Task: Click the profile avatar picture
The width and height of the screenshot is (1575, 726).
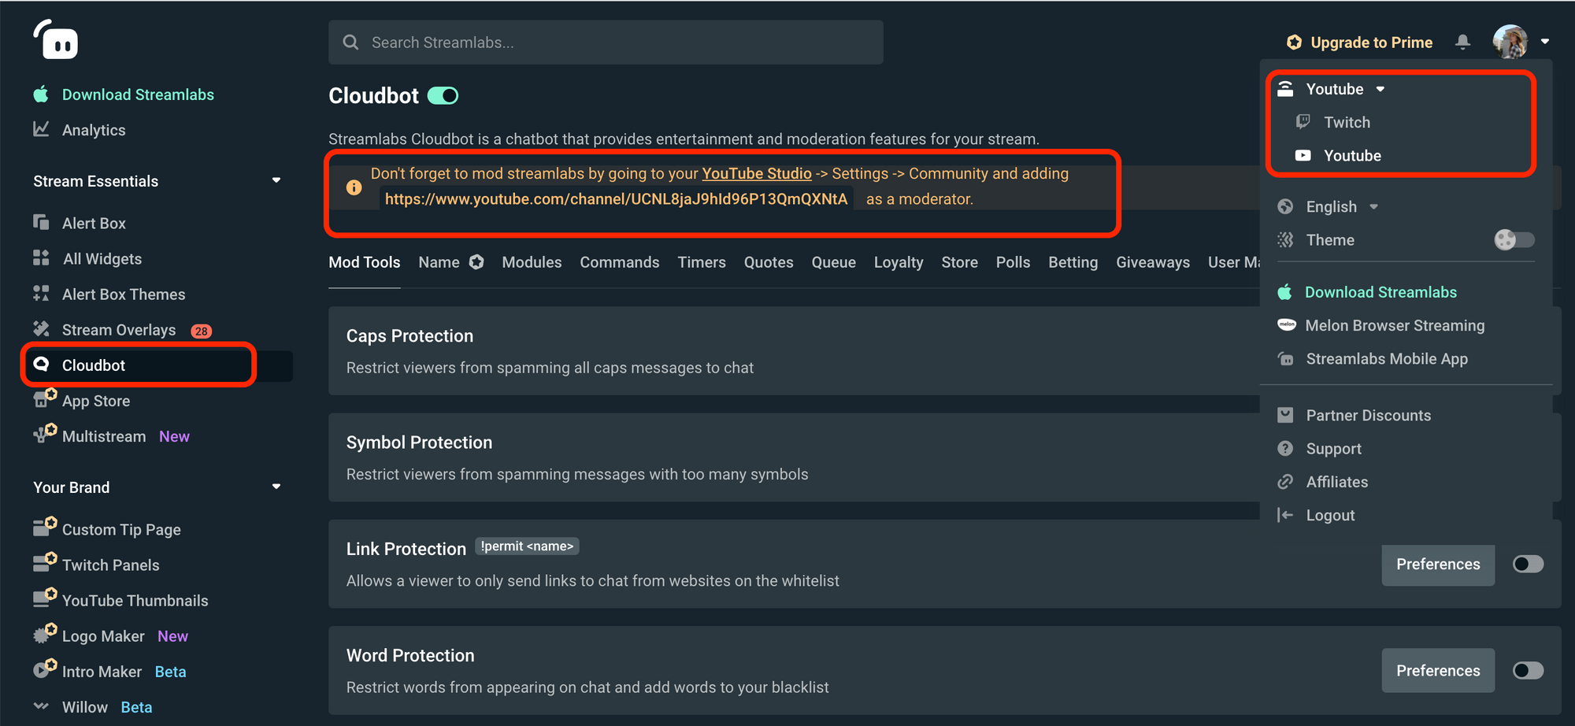Action: 1510,42
